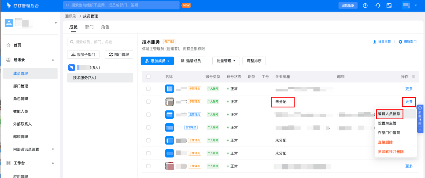Click the orange NEW badge

click(186, 5)
